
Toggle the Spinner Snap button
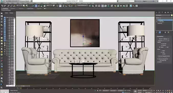point(72,6)
